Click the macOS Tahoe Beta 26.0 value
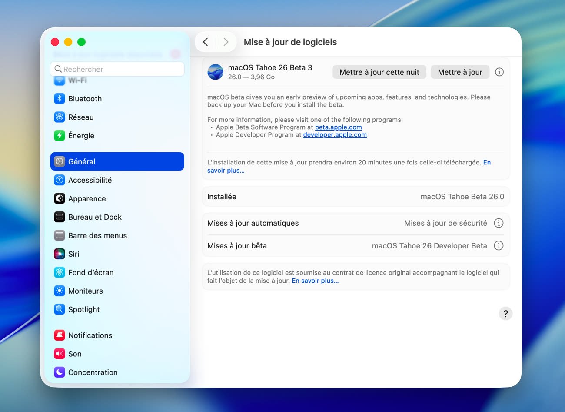Screen dimensions: 565x412 click(x=462, y=197)
